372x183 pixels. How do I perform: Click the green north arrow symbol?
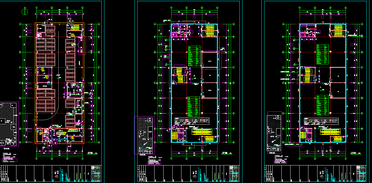point(25,12)
